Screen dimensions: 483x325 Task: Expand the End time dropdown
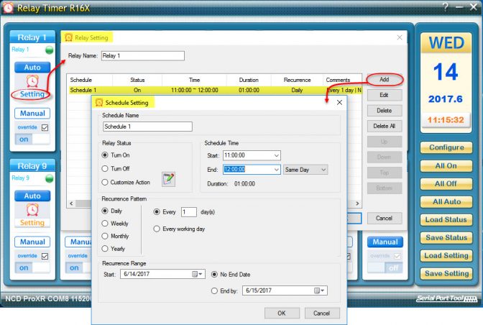(x=277, y=170)
